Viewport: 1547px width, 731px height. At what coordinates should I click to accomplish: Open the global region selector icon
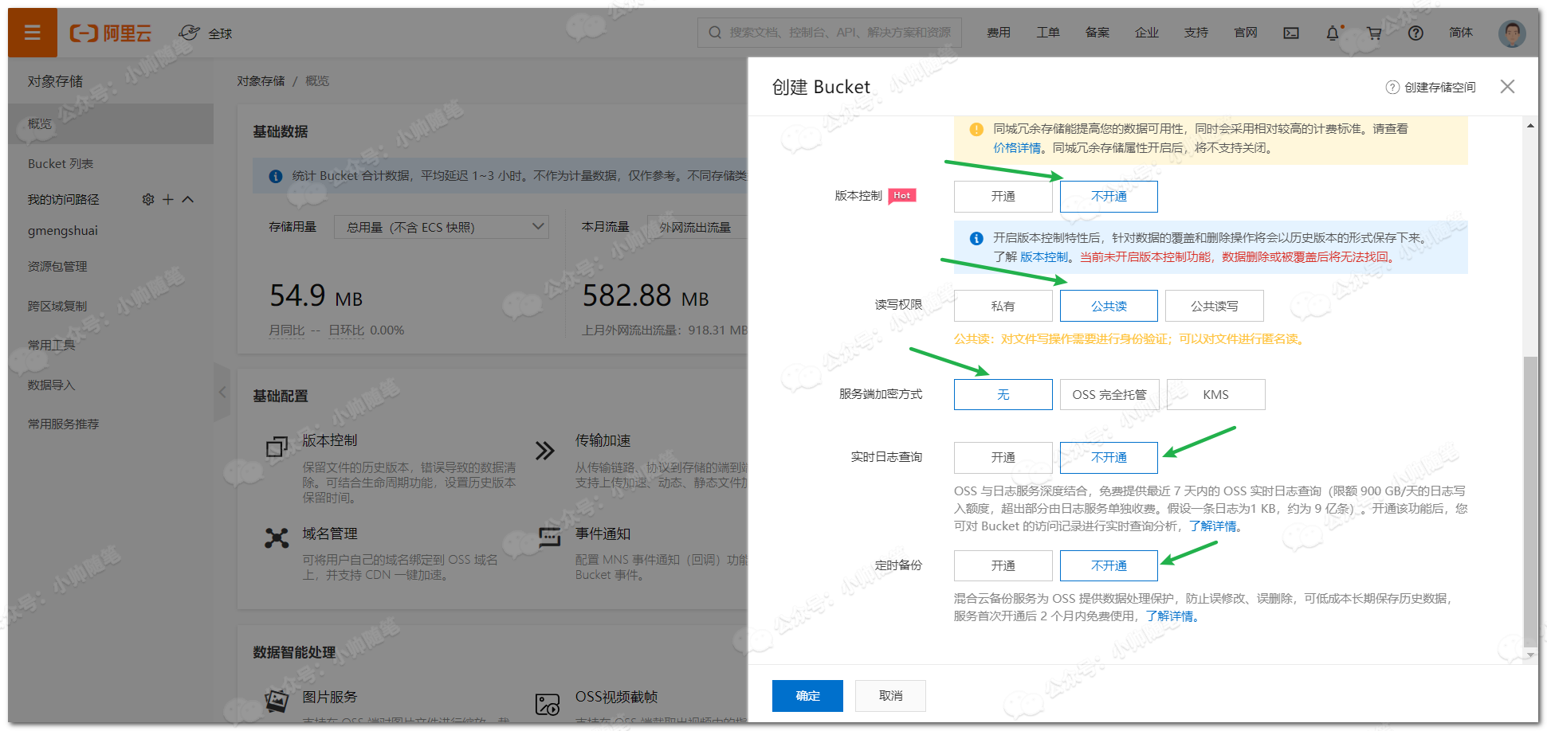point(190,33)
